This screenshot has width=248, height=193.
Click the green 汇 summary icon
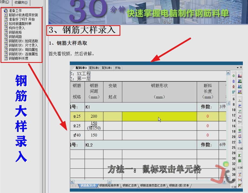pos(240,156)
